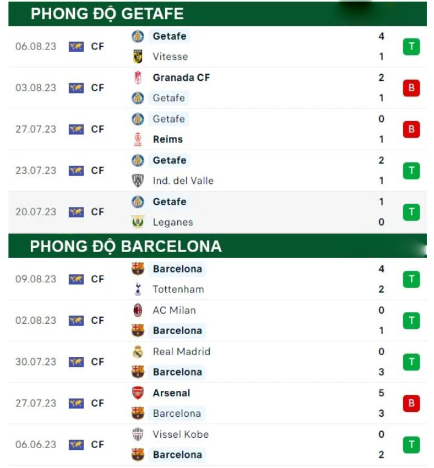
Task: Select the PHONG ĐỘ GETAFE section header
Action: pyautogui.click(x=107, y=14)
